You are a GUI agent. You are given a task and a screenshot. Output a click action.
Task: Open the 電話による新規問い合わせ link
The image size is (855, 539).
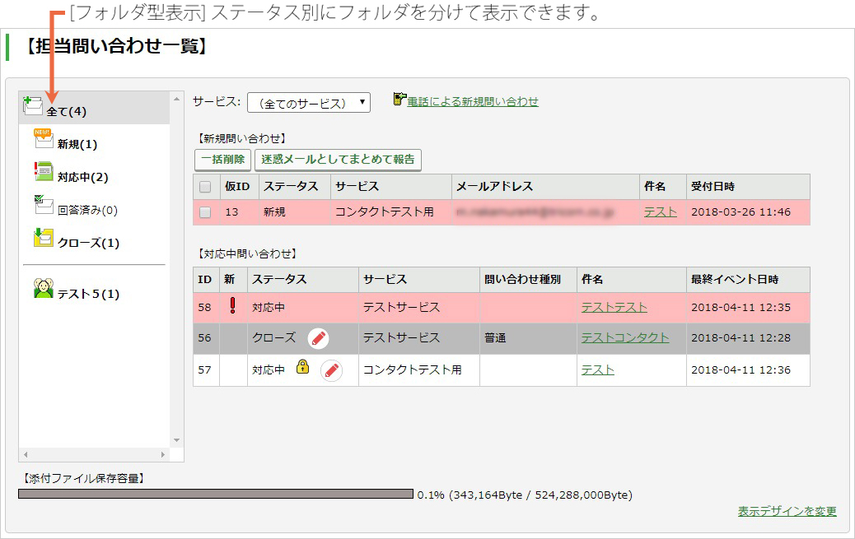(x=473, y=101)
